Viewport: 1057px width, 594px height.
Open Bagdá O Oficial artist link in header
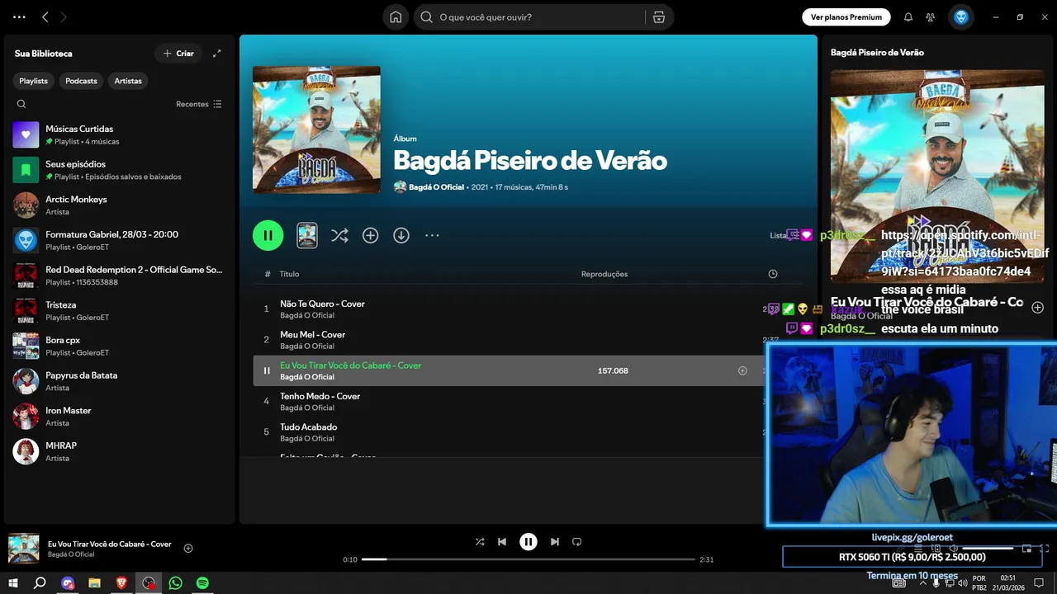click(x=436, y=187)
